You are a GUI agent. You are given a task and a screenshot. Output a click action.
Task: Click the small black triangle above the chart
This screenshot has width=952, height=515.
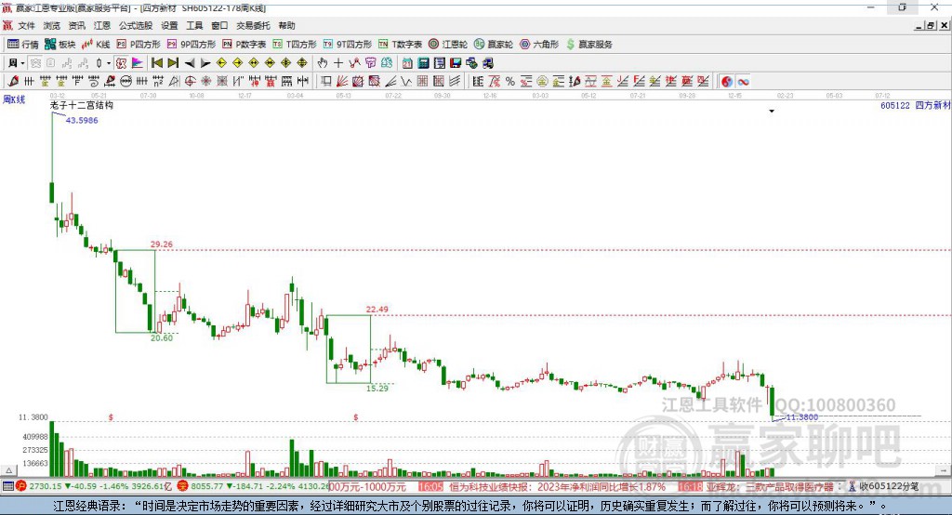[x=772, y=112]
